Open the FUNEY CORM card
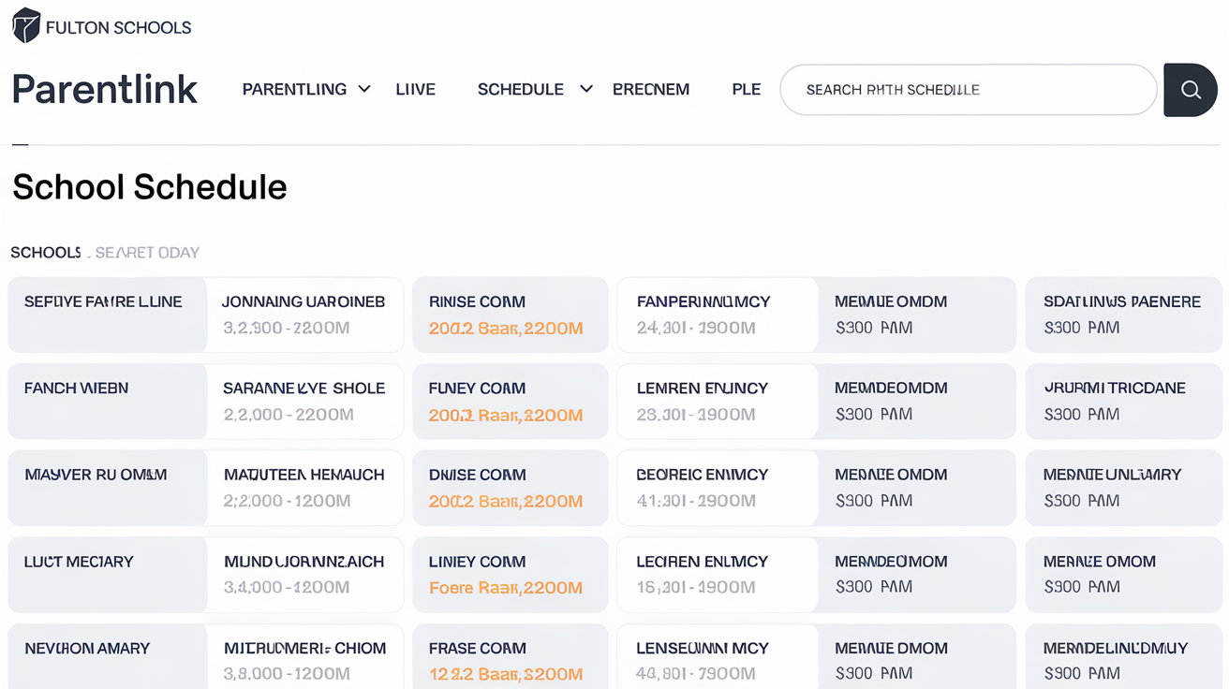 tap(511, 401)
